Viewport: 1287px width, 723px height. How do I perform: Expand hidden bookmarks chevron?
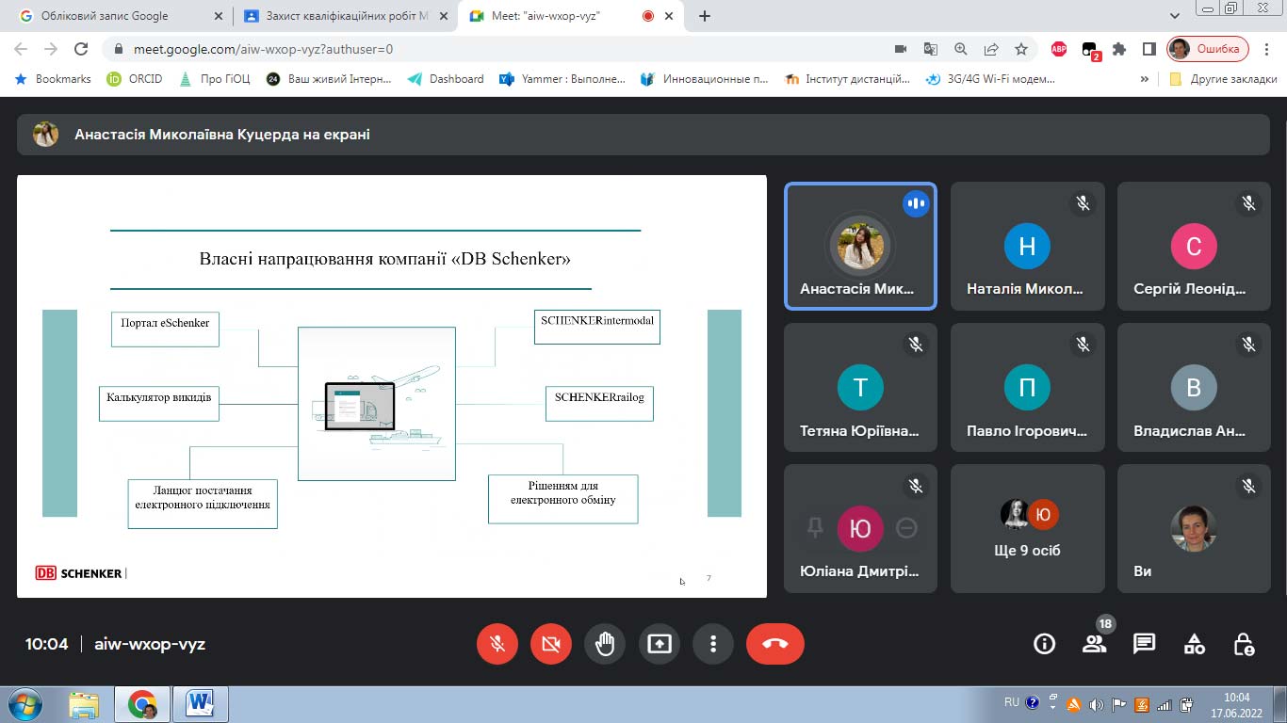pyautogui.click(x=1145, y=79)
